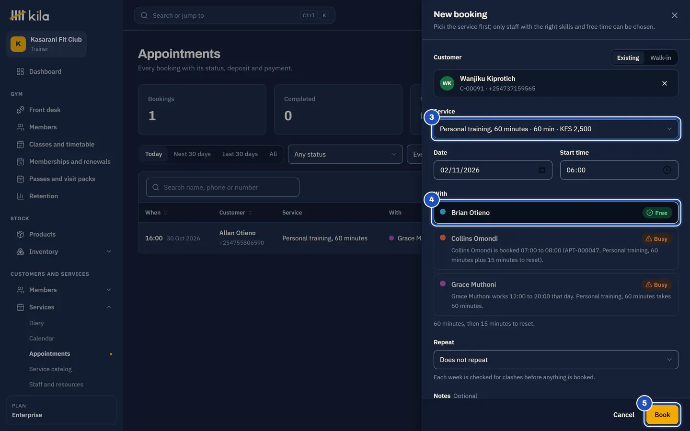Click the appointments name search field
This screenshot has width=690, height=431.
[x=223, y=187]
